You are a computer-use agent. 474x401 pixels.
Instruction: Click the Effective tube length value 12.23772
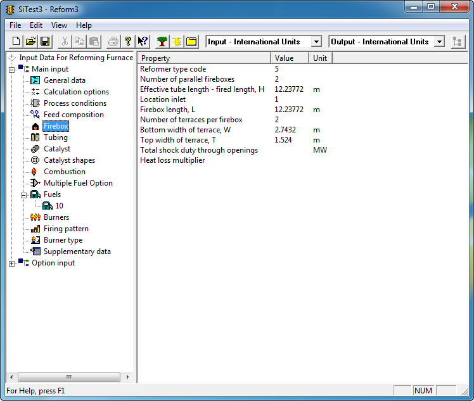click(289, 89)
